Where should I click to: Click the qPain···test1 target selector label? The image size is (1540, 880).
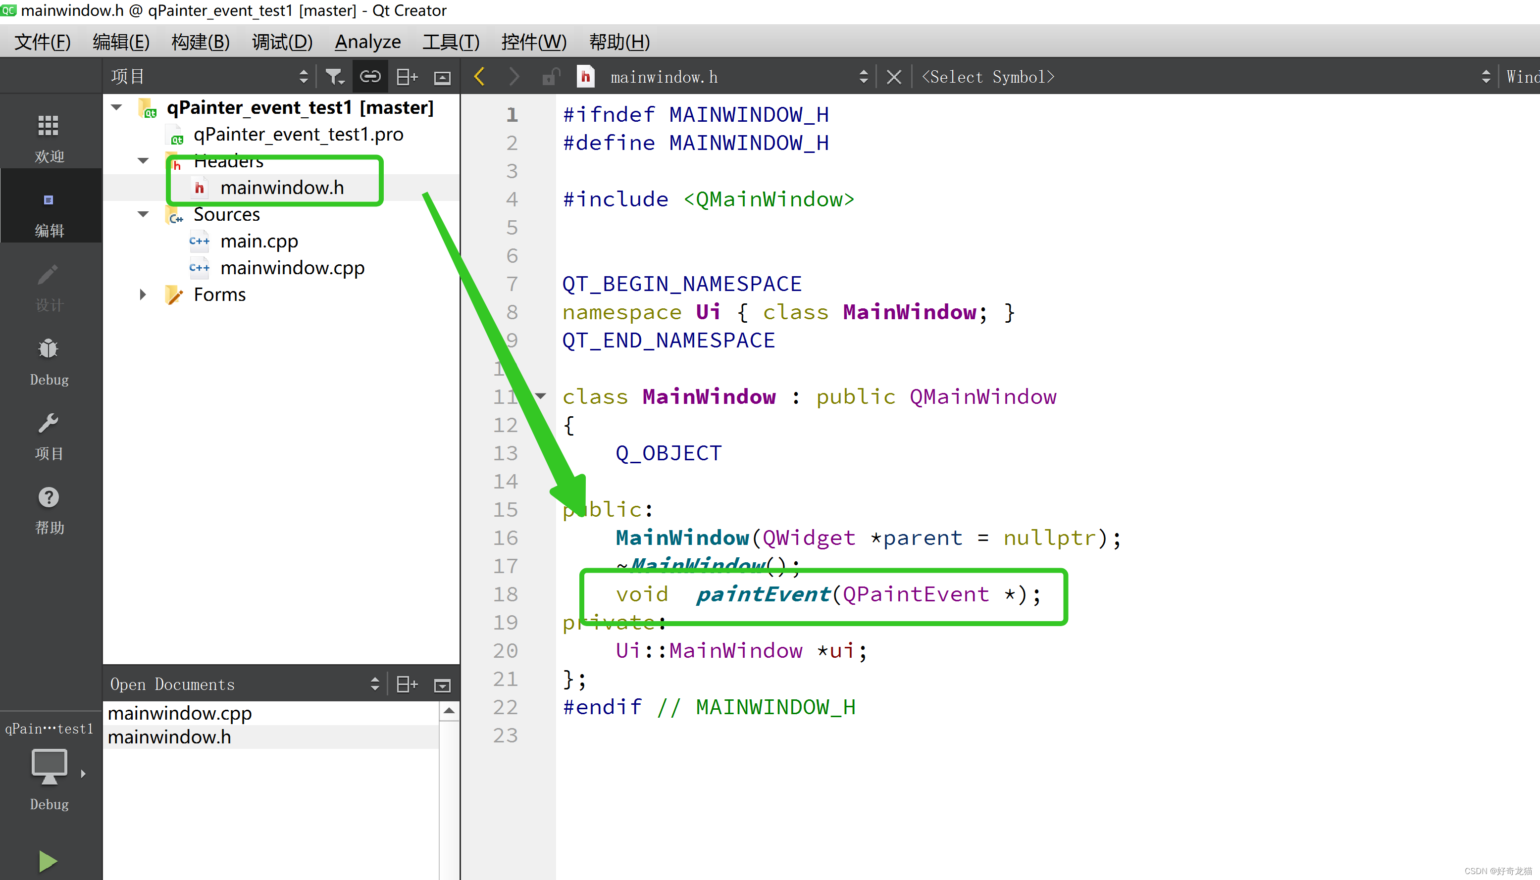point(49,729)
